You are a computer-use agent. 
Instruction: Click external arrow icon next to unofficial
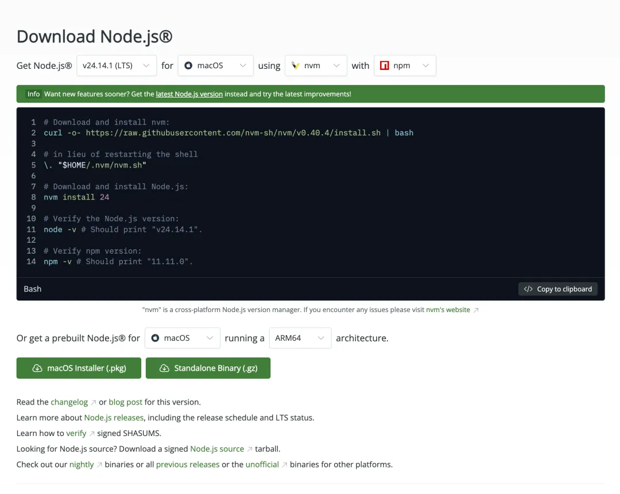[x=284, y=465]
